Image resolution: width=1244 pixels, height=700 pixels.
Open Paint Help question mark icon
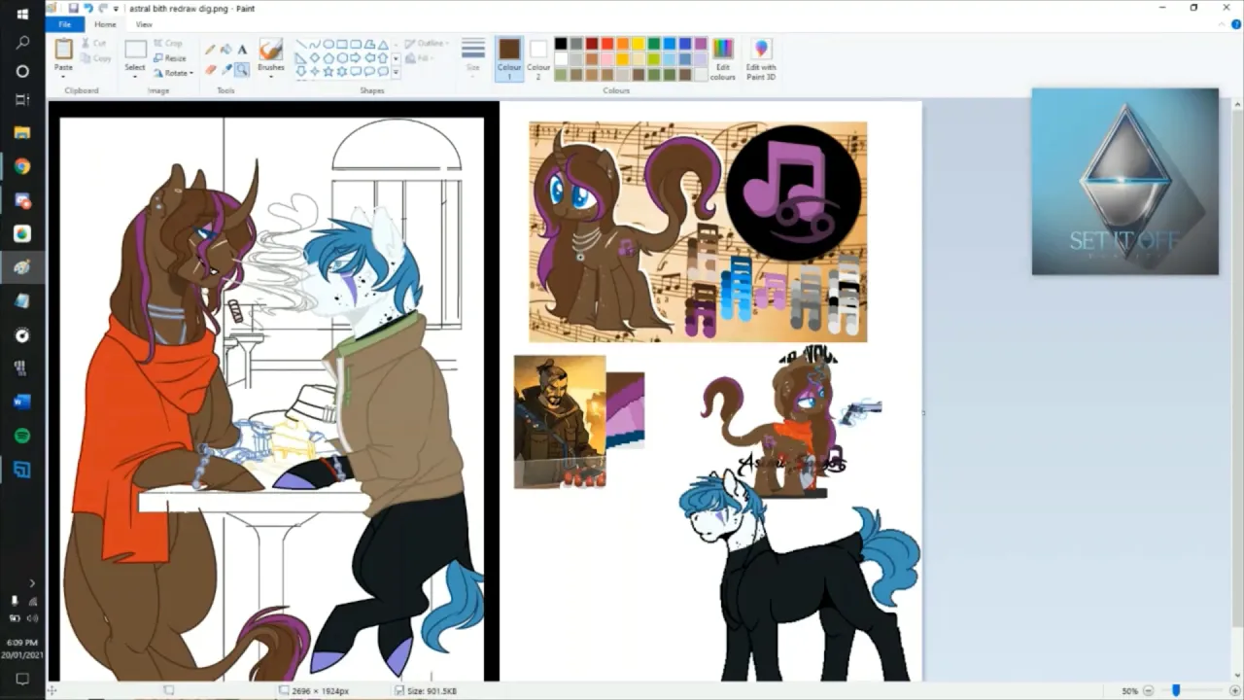point(1236,24)
